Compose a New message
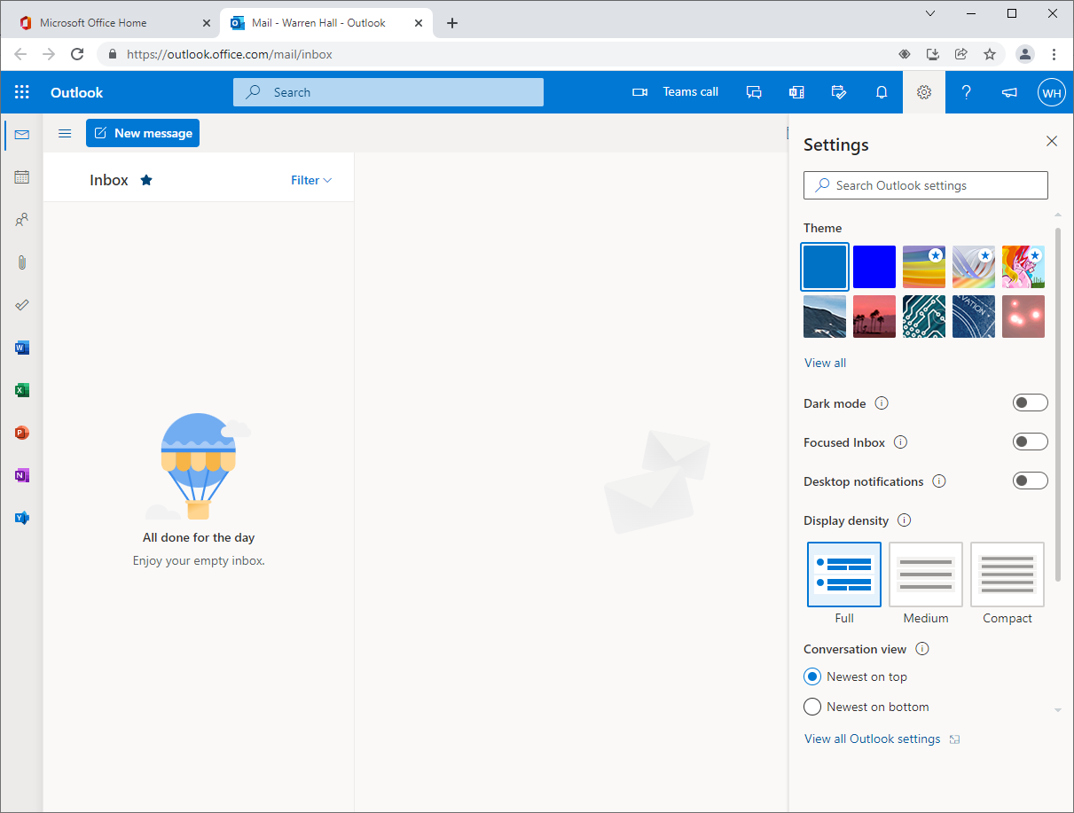The image size is (1074, 813). 143,133
